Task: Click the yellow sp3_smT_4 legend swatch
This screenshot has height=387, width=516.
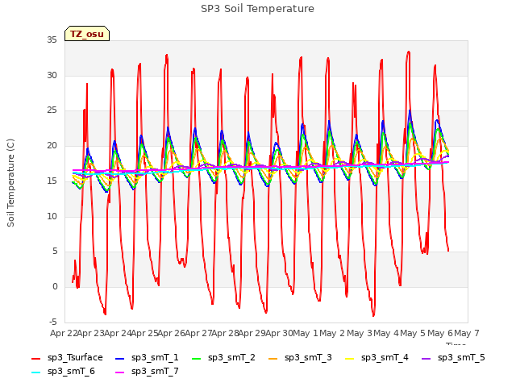Action: pyautogui.click(x=349, y=359)
